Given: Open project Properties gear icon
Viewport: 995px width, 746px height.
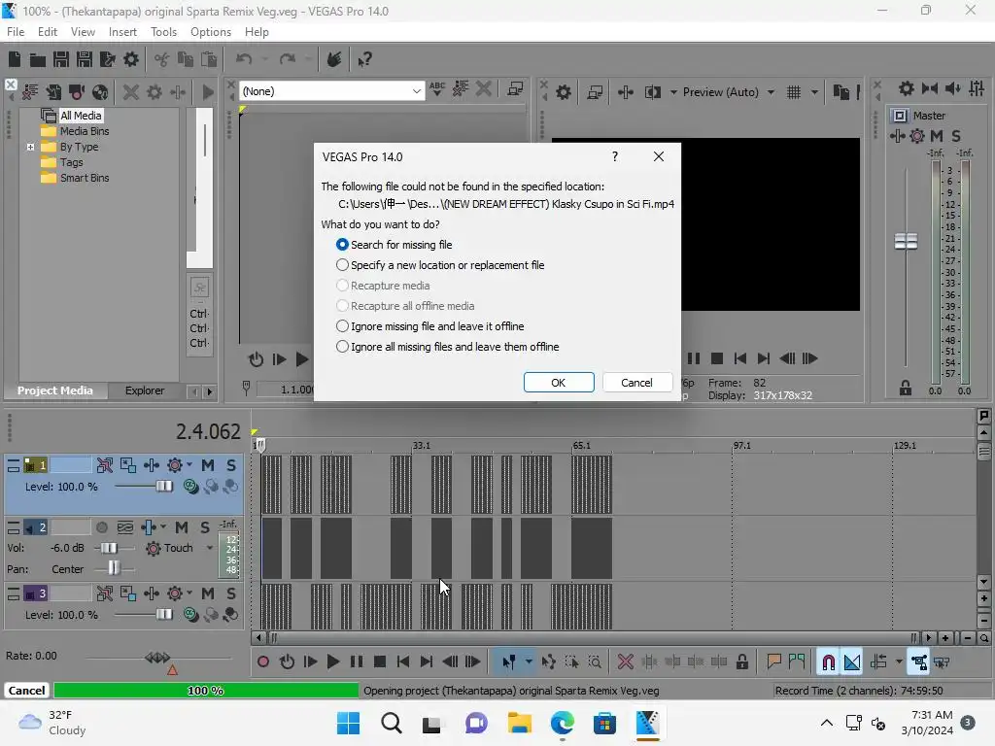Looking at the screenshot, I should click(131, 59).
